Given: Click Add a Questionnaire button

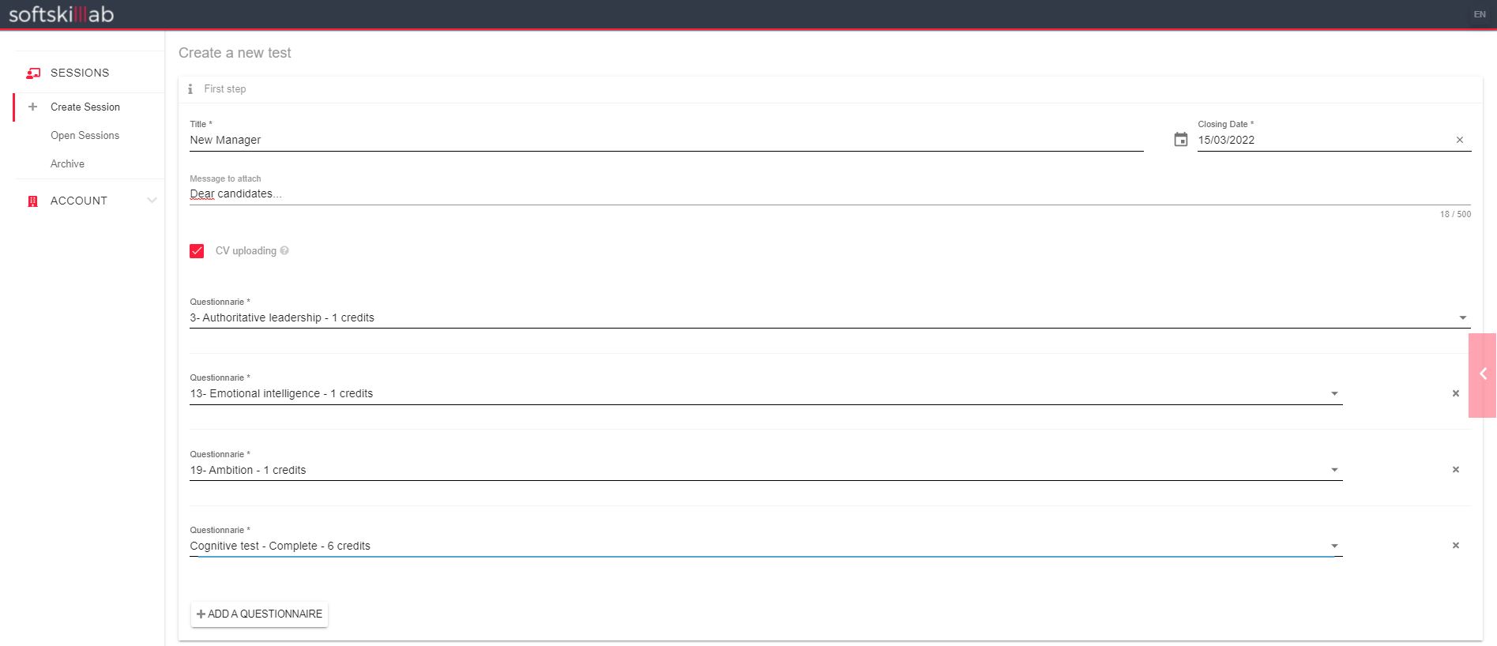Looking at the screenshot, I should pos(259,614).
